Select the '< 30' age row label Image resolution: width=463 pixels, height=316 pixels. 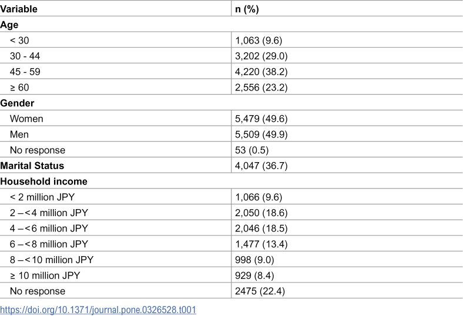coord(19,41)
